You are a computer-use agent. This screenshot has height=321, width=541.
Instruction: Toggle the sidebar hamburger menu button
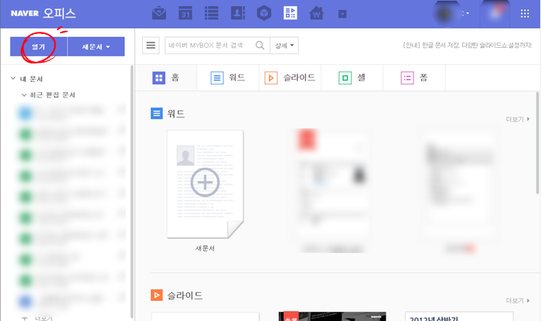151,45
